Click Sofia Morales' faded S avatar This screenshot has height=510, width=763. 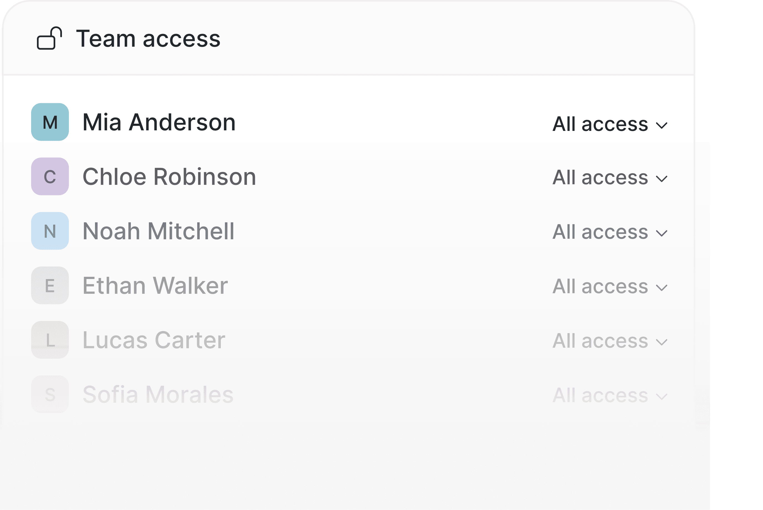coord(50,394)
